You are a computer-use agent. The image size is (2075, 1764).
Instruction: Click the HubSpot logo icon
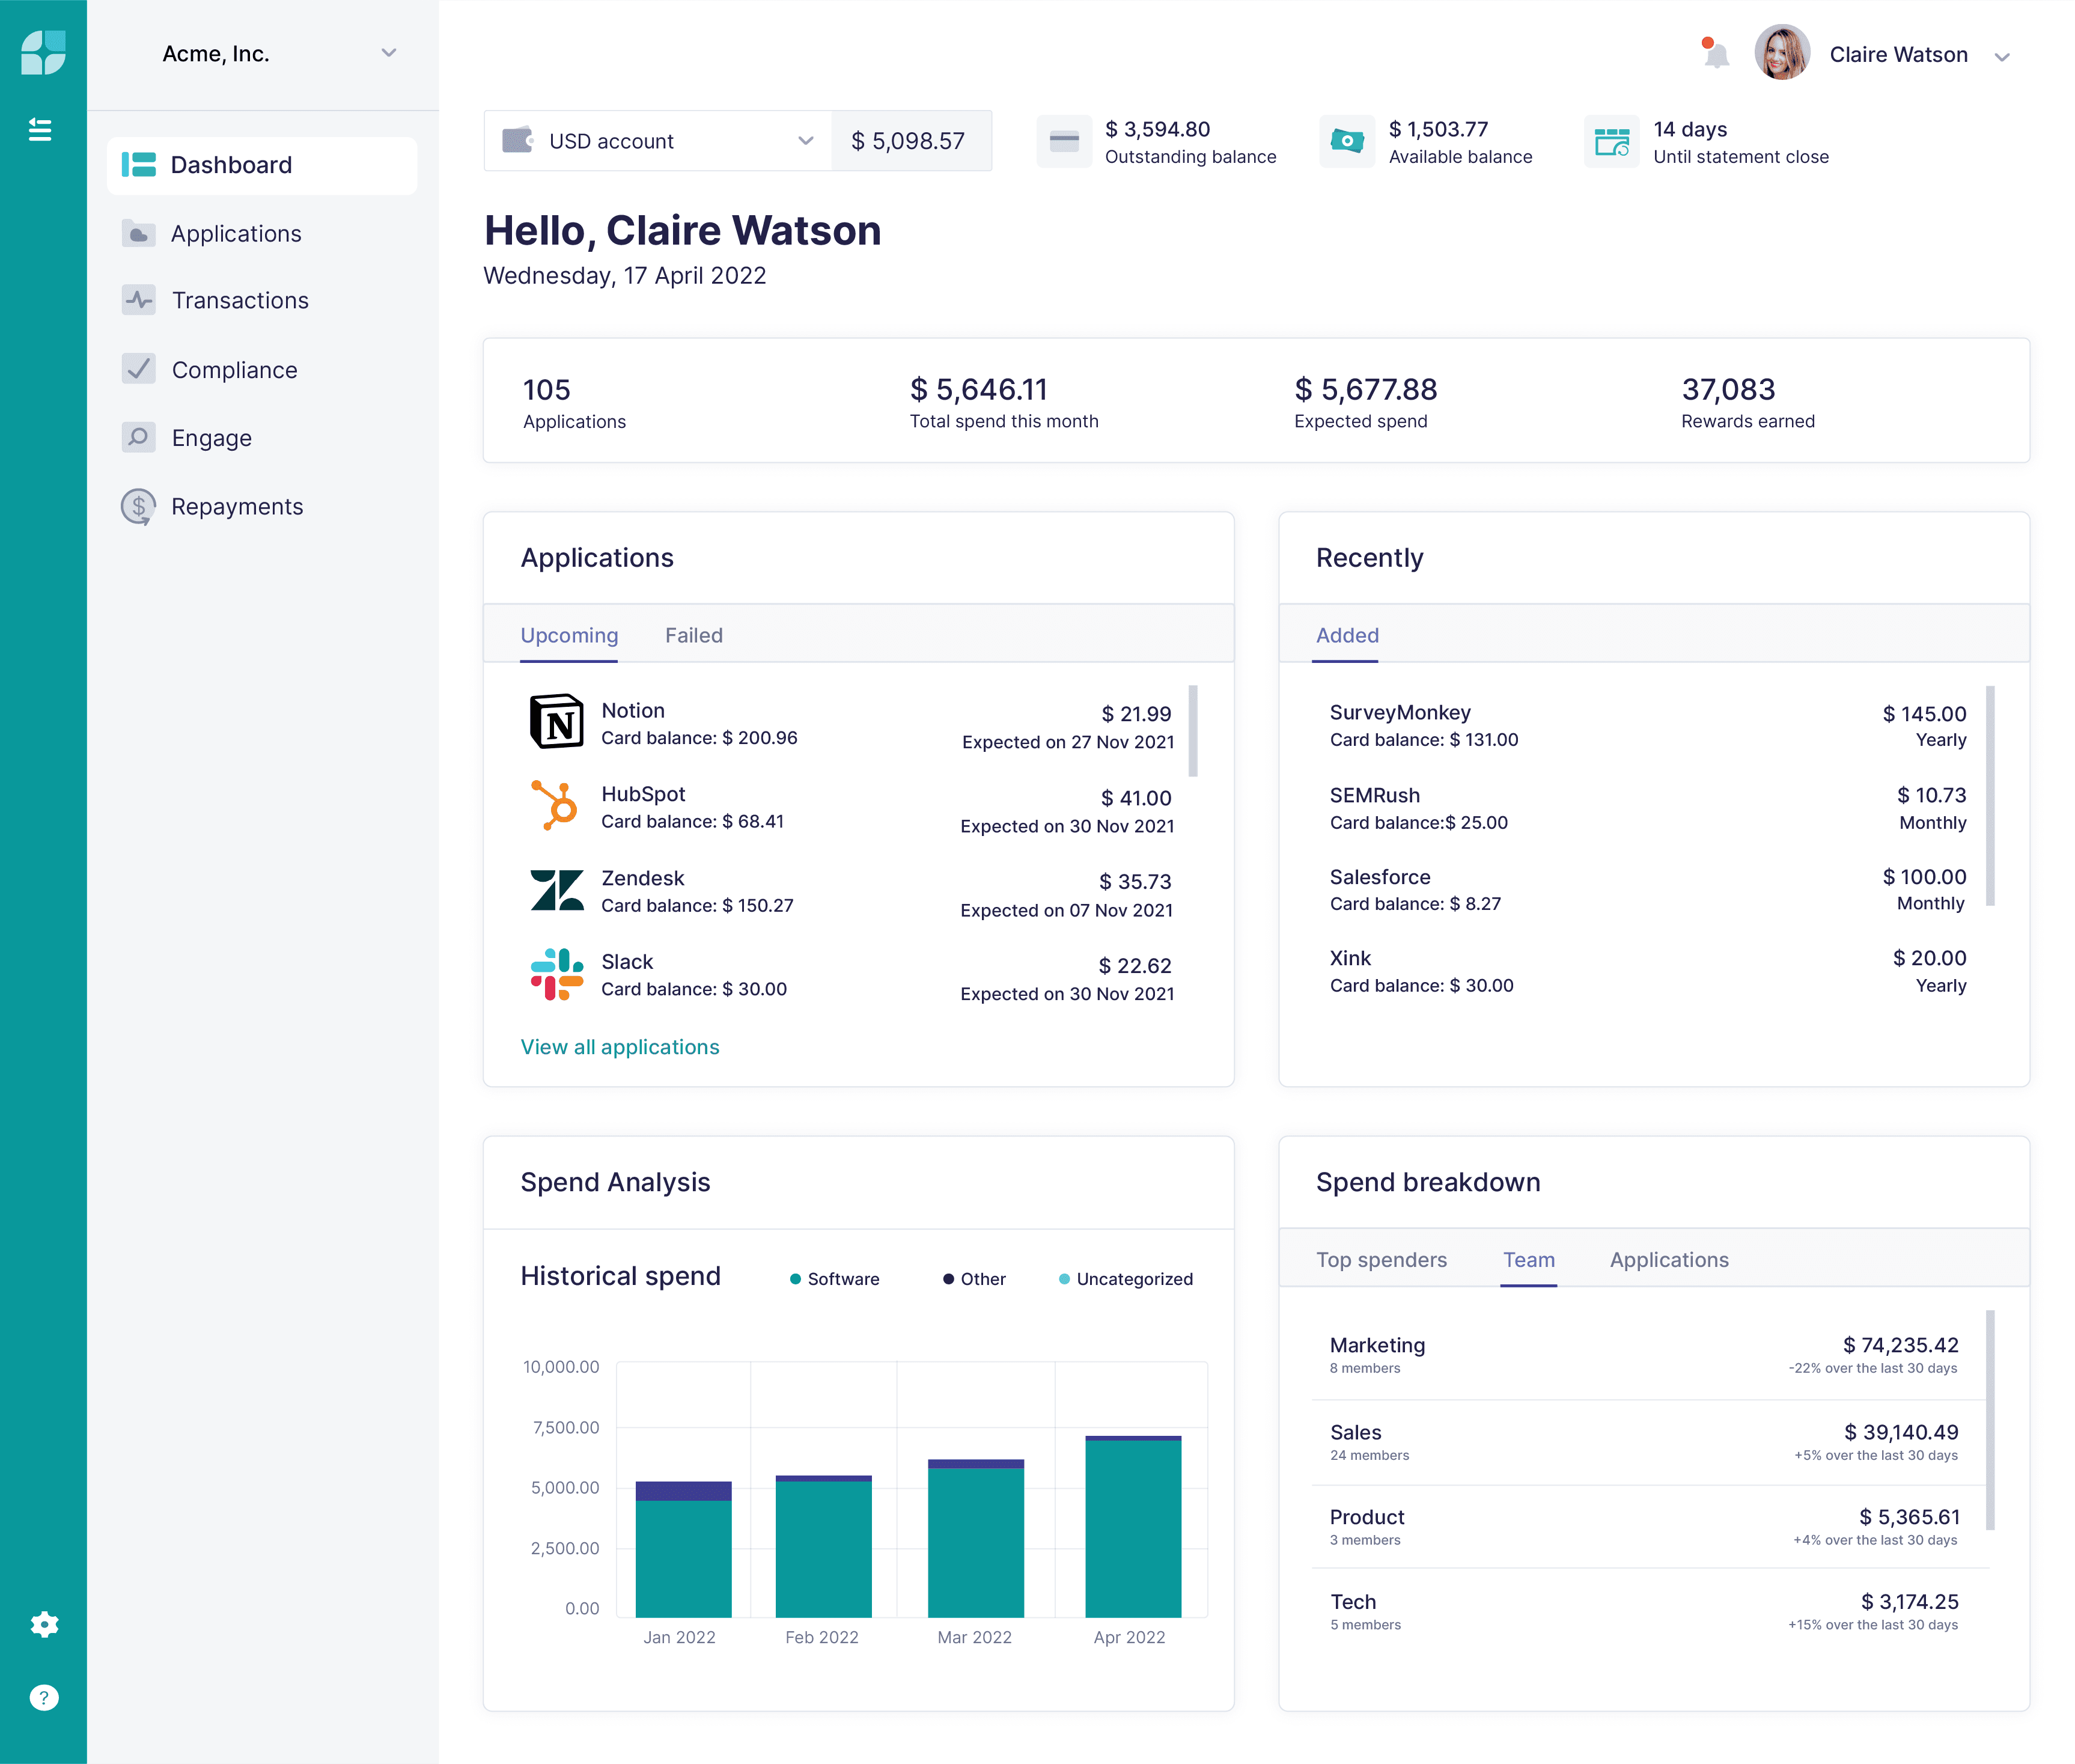tap(554, 806)
